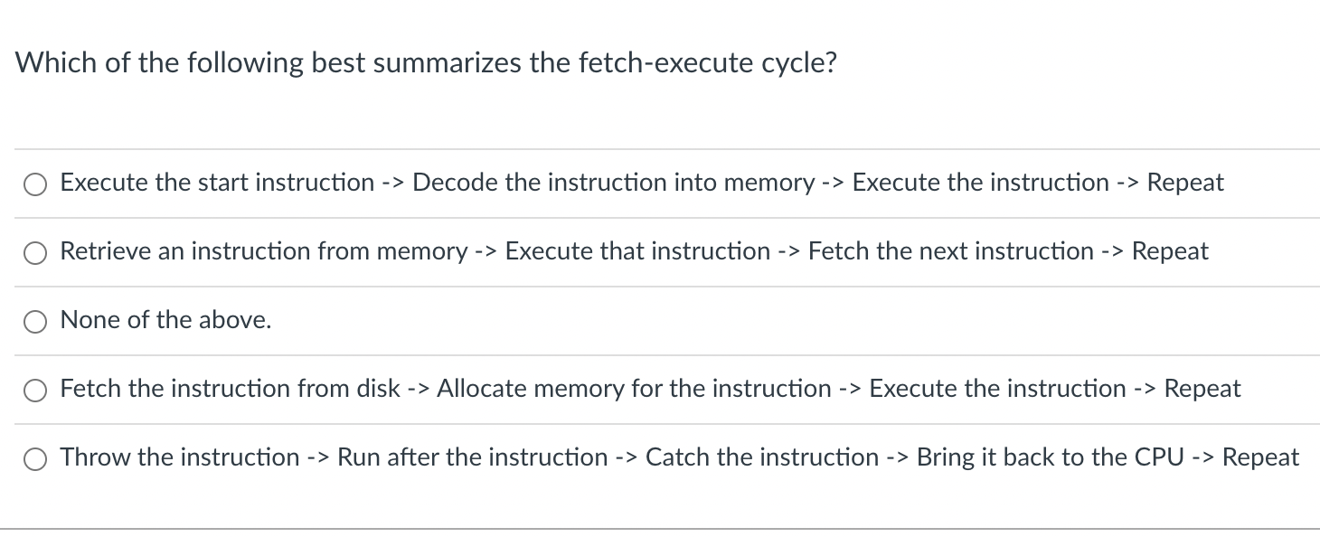
Task: Click 'Decode the instruction into memory' phrase
Action: 614,183
